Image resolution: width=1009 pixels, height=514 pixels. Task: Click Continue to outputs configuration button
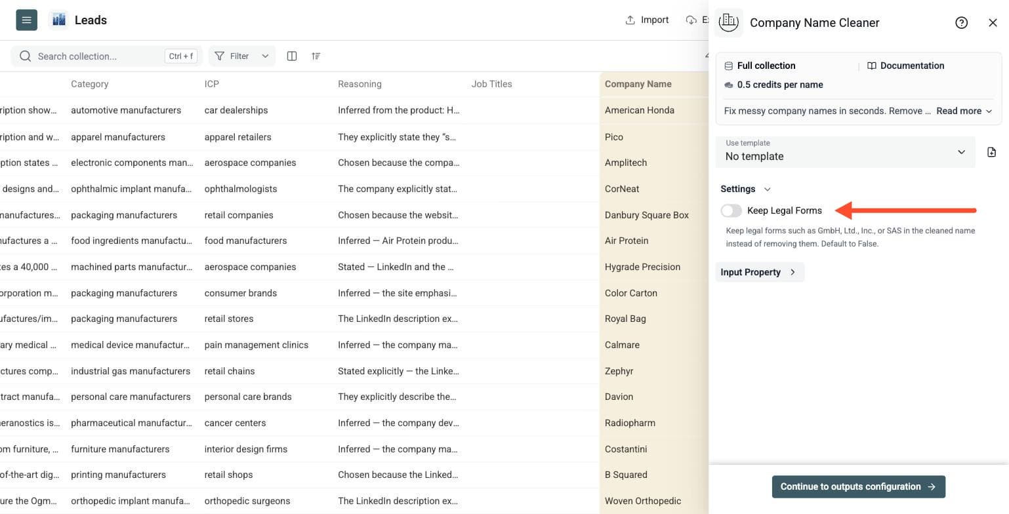click(x=858, y=486)
